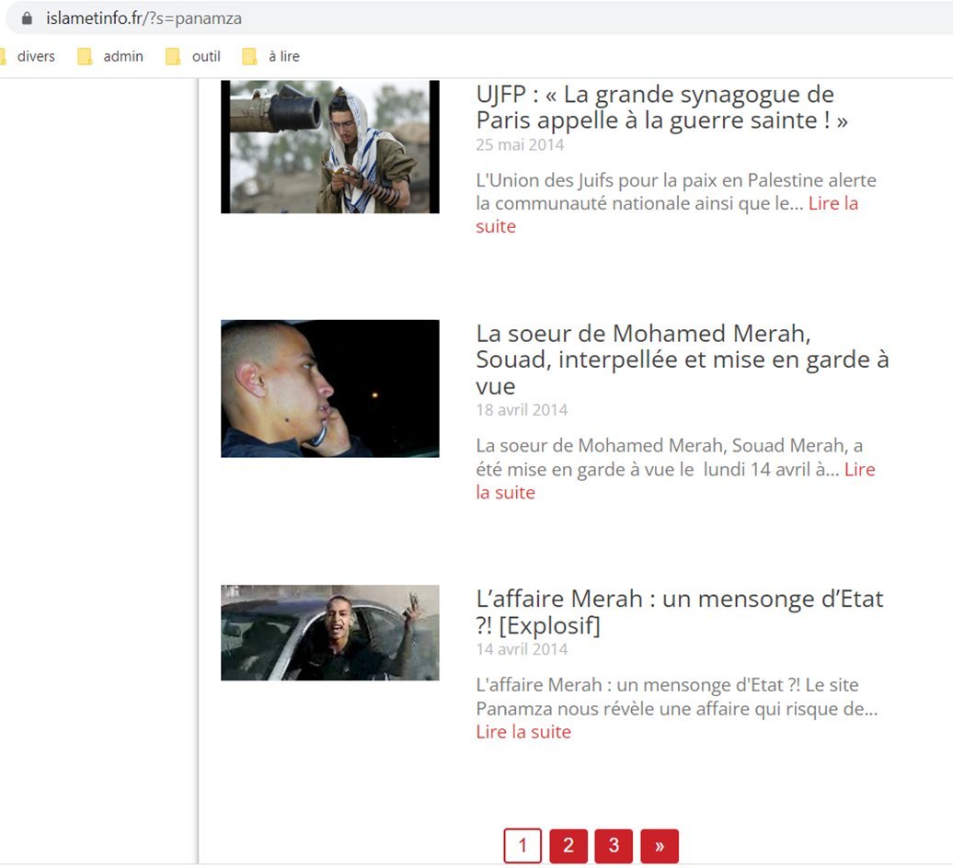Viewport: 953px width, 868px height.
Task: Open the admin bookmark folder
Action: click(110, 56)
